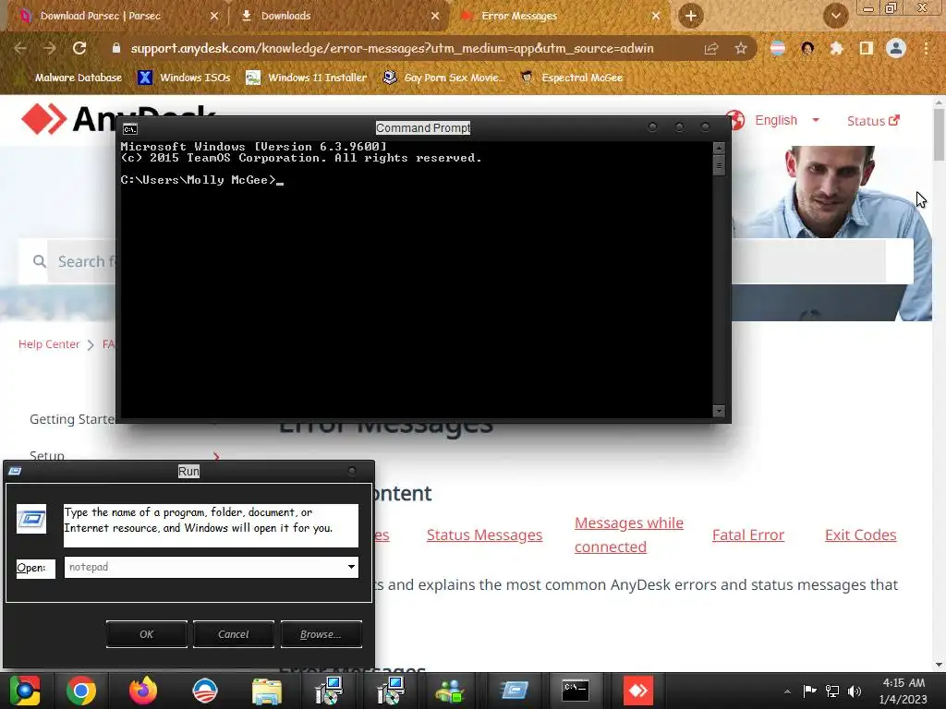This screenshot has height=709, width=946.
Task: Open Exit Codes link
Action: 860,535
